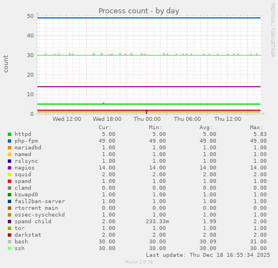This screenshot has height=268, width=278.
Task: Click the kswapd0 dark green swatch
Action: tap(10, 195)
